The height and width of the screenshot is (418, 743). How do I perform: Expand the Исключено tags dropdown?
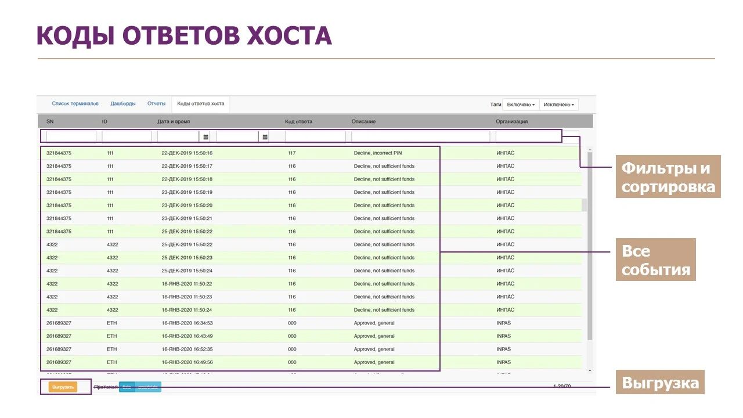point(558,105)
